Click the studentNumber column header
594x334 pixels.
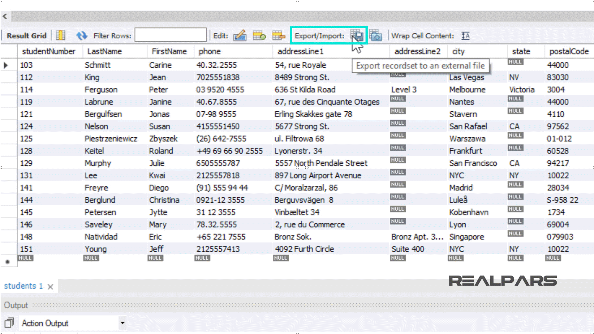(49, 51)
